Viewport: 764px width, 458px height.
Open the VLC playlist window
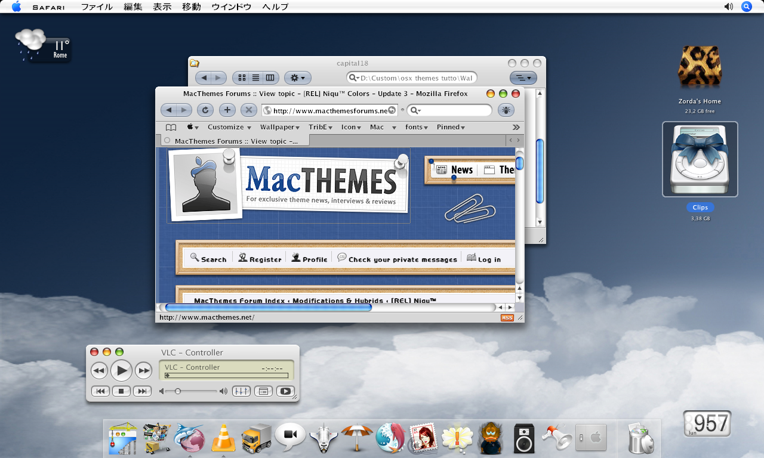pyautogui.click(x=263, y=391)
